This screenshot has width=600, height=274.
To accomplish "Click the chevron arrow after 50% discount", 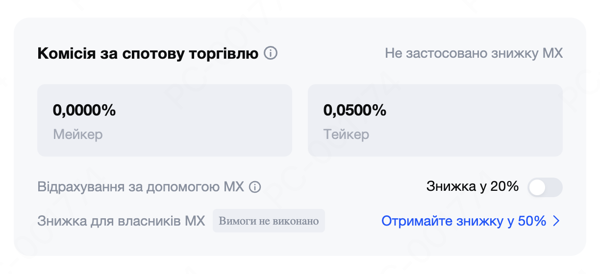I will tap(556, 222).
